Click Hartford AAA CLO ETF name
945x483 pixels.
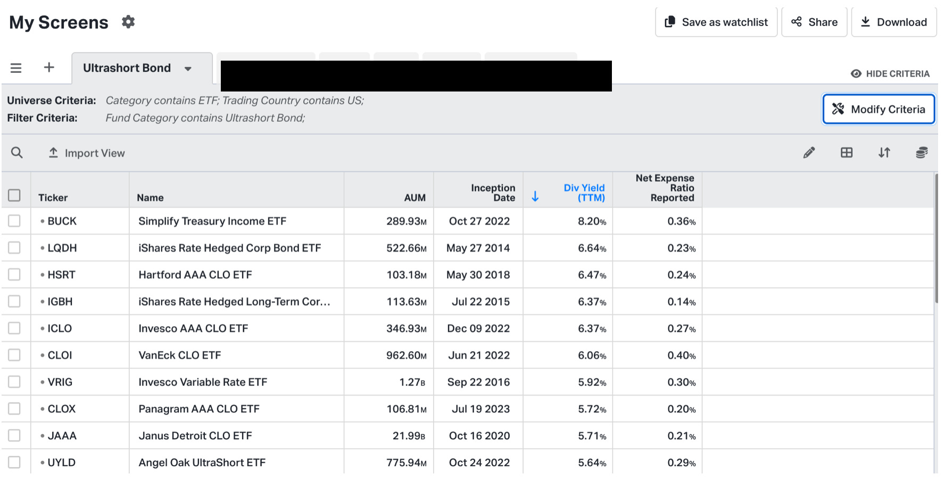point(195,274)
